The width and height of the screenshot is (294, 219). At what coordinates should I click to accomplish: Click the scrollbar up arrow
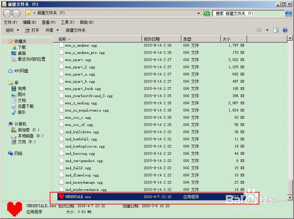click(x=290, y=38)
